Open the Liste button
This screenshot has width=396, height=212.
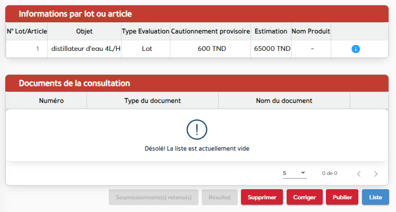tap(375, 197)
